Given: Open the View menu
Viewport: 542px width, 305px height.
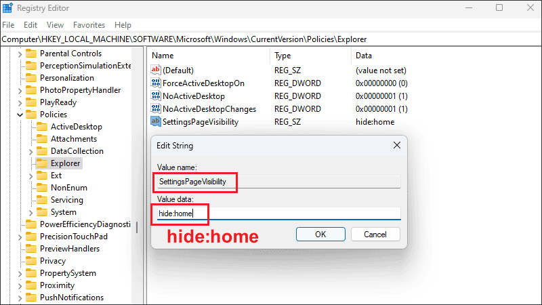Looking at the screenshot, I should pos(55,25).
